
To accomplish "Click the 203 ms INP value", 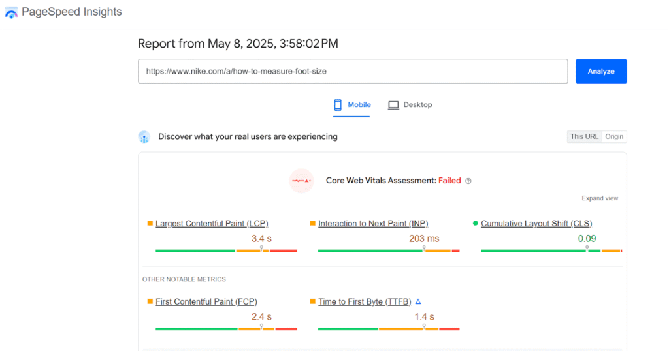I will click(424, 239).
